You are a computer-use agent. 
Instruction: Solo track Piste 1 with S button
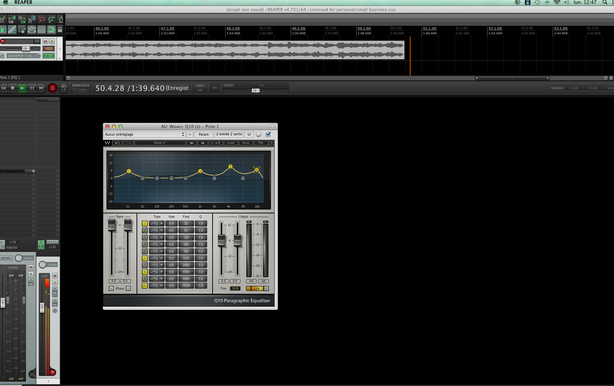(x=52, y=42)
